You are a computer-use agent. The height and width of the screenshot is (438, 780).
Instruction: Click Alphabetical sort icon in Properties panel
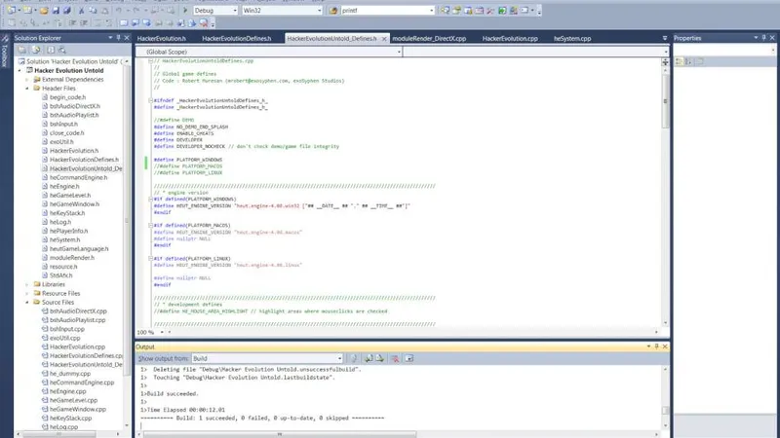[689, 61]
